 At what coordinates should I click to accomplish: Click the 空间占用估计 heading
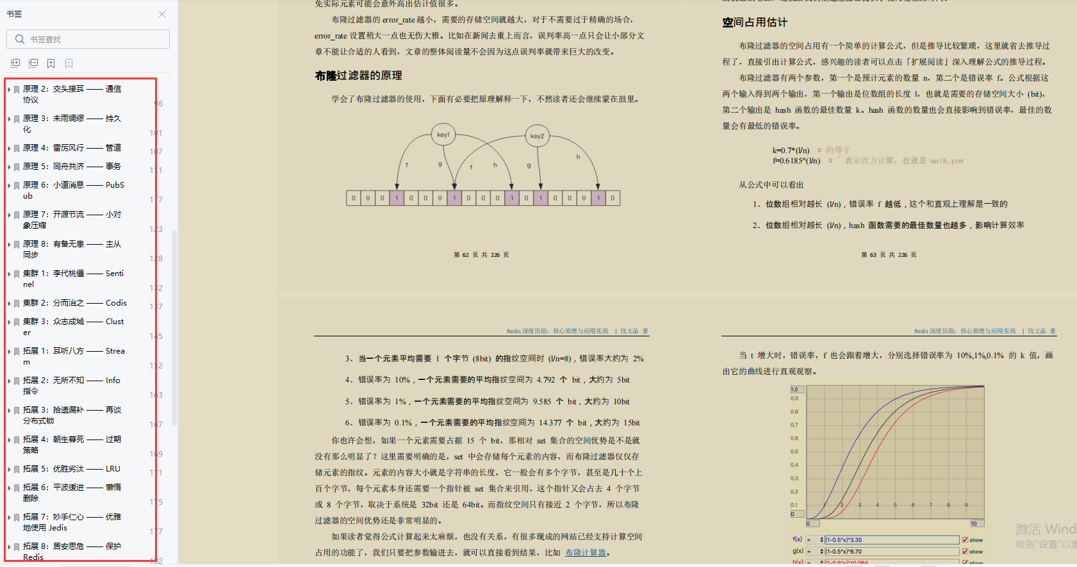[755, 22]
